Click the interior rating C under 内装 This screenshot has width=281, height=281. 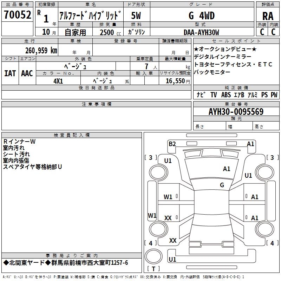[x=273, y=32]
